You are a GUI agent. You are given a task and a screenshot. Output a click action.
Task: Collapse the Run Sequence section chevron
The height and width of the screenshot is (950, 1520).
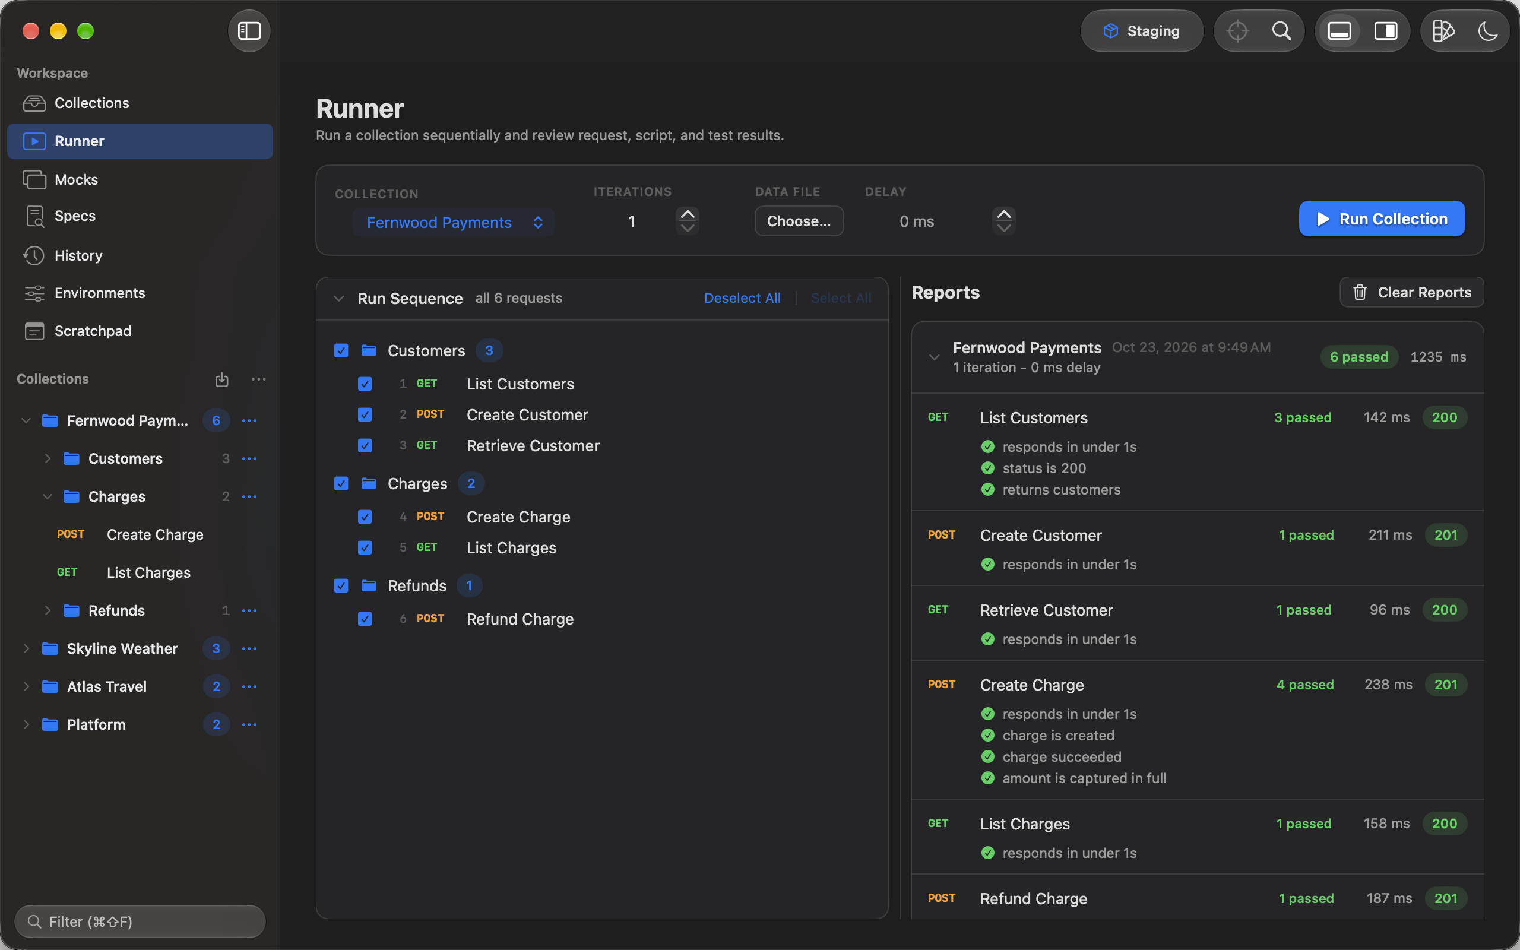coord(339,299)
